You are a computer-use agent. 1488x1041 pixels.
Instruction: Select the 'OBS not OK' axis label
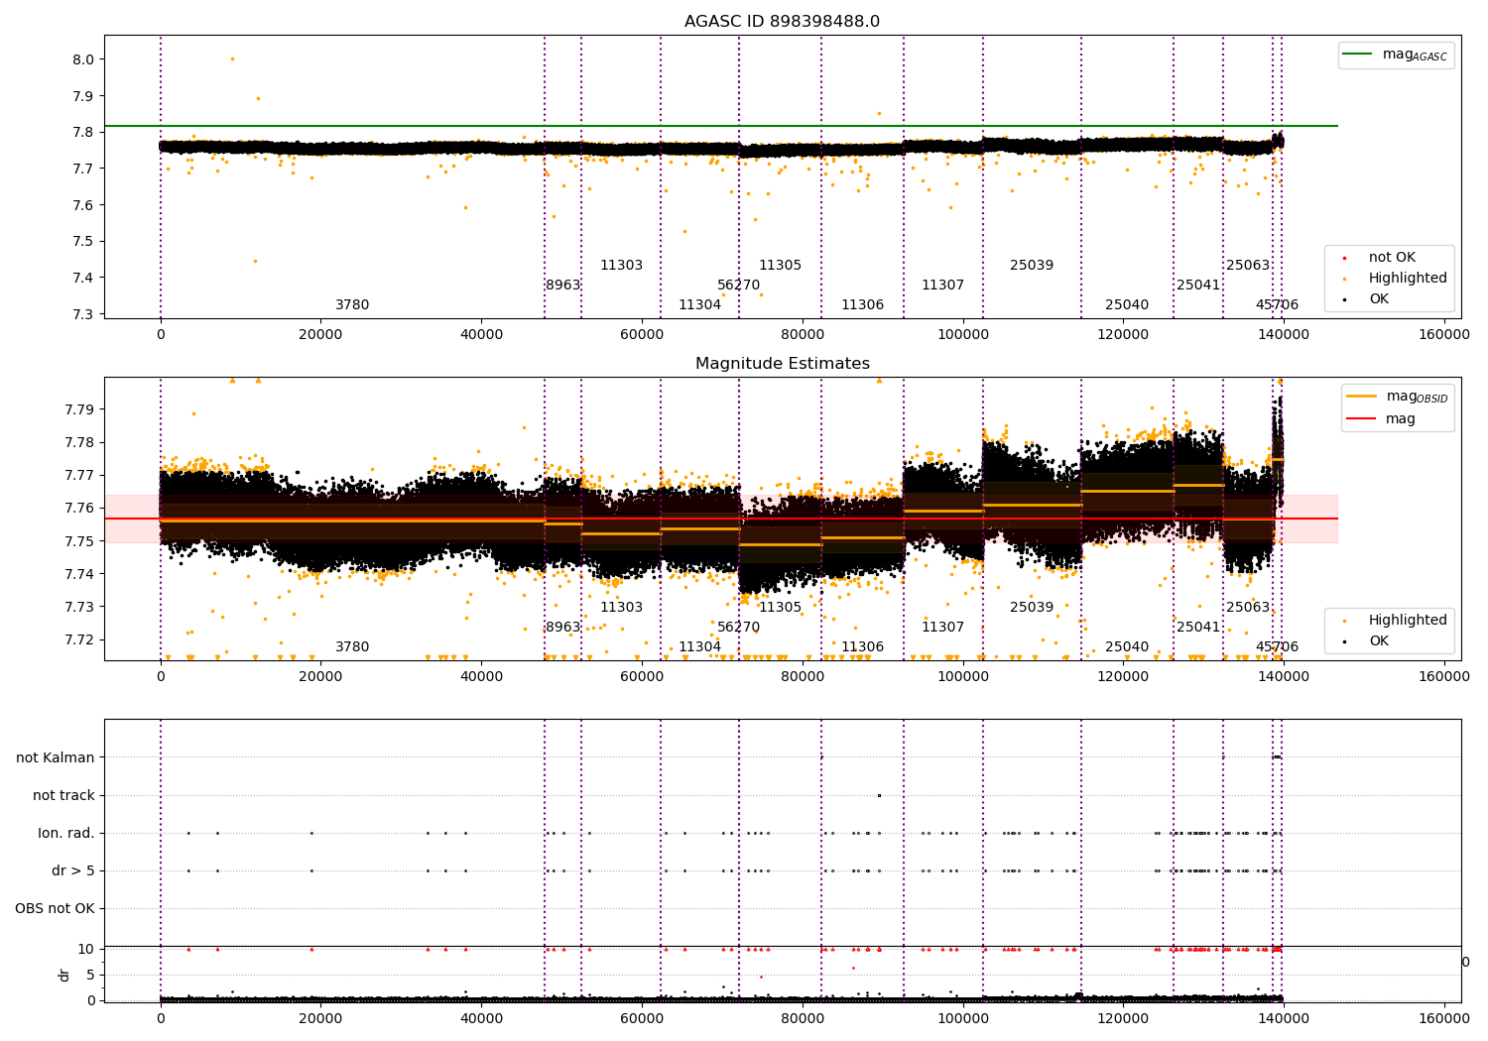[55, 908]
